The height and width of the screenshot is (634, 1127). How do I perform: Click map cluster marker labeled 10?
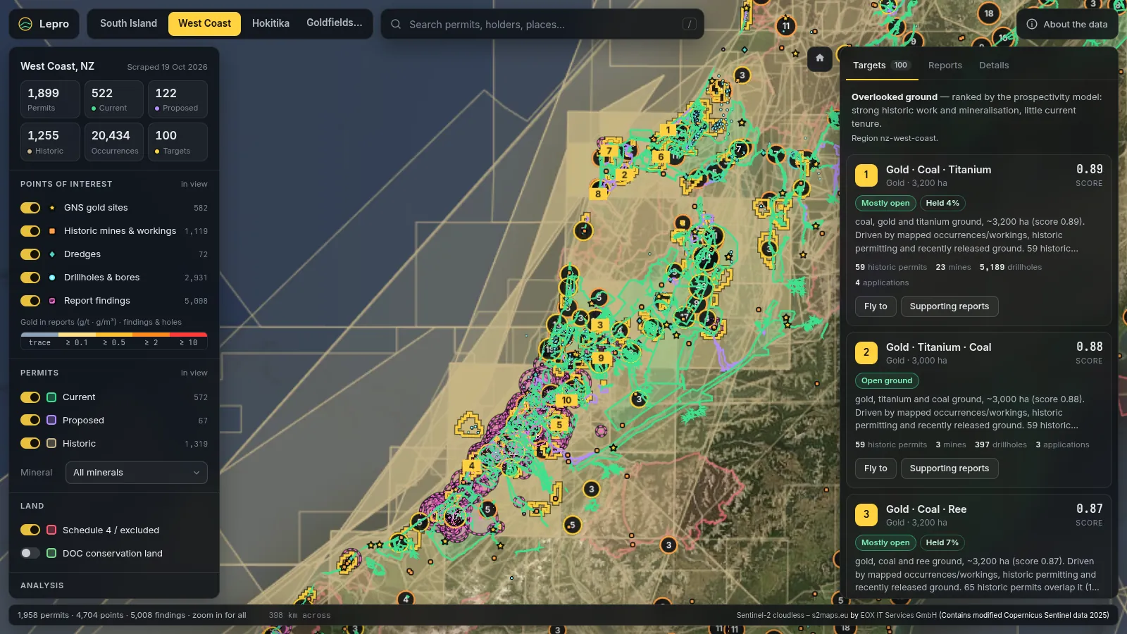point(566,400)
